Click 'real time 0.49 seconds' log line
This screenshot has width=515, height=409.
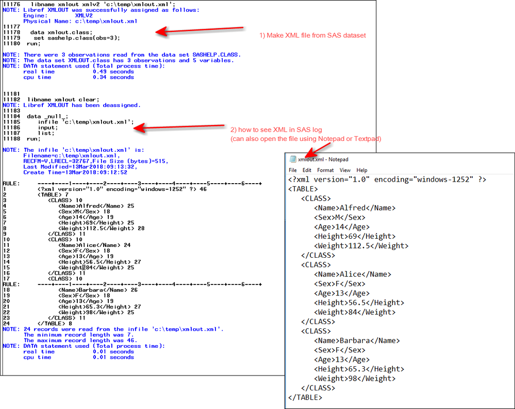point(78,72)
